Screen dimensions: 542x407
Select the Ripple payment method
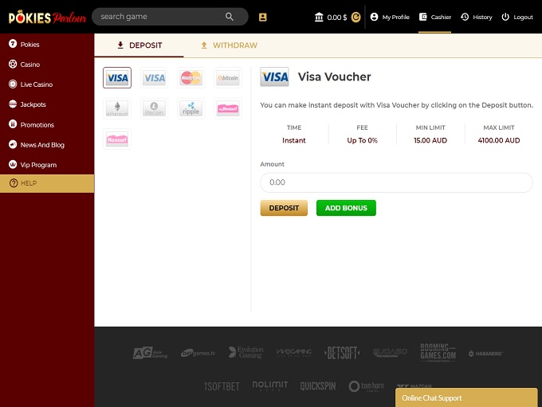(190, 108)
